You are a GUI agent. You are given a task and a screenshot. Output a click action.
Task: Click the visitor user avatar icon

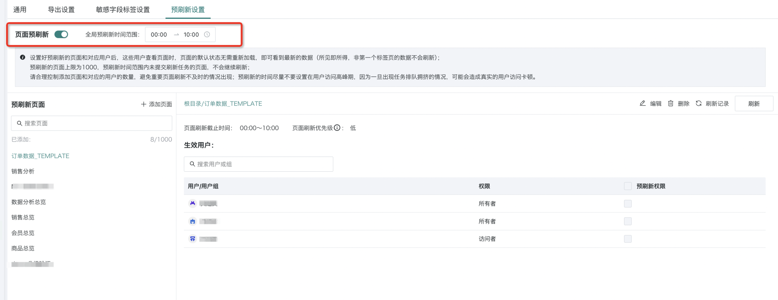(192, 239)
